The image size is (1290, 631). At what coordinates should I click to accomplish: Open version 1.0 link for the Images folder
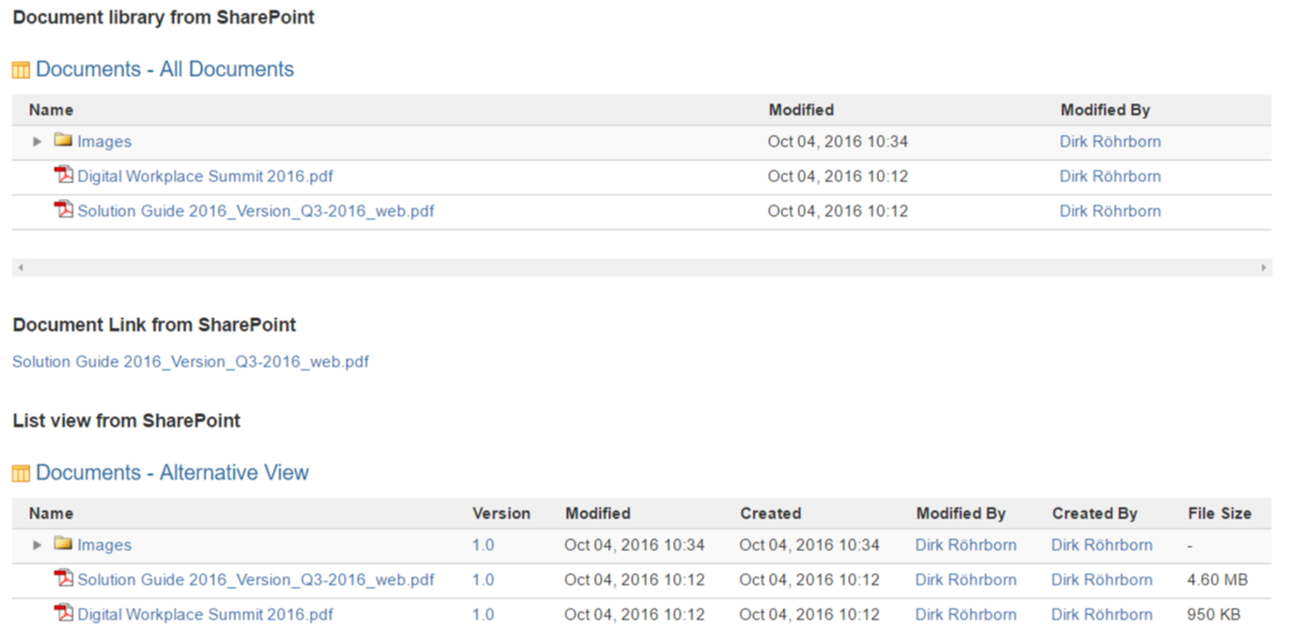coord(483,545)
